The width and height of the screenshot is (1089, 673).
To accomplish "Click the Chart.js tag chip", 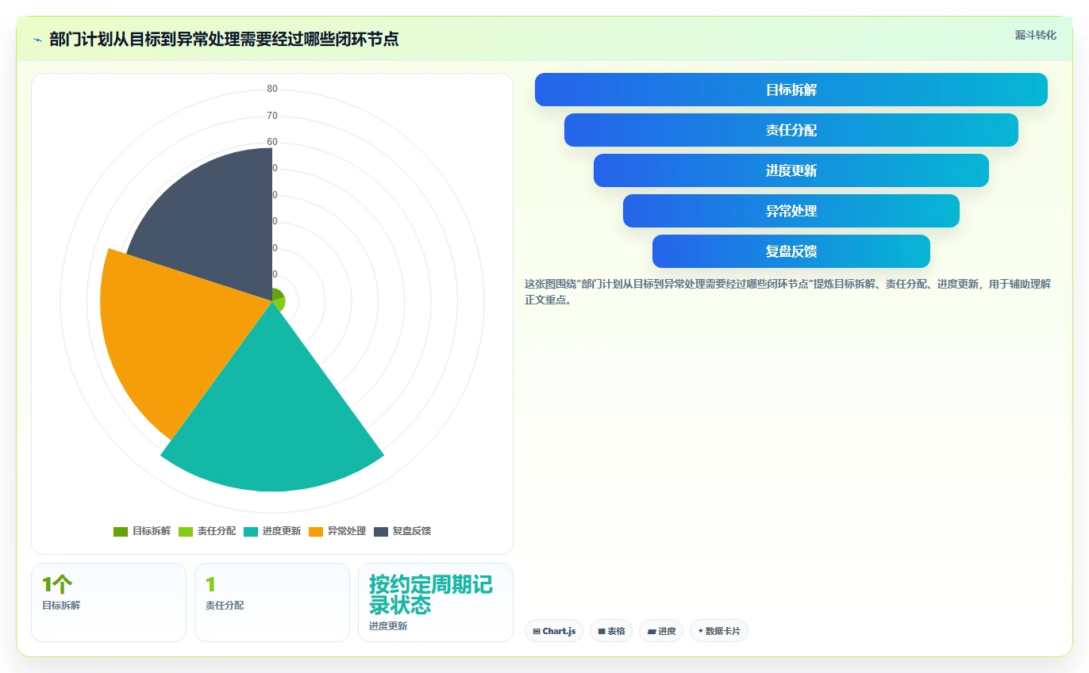I will coord(554,631).
